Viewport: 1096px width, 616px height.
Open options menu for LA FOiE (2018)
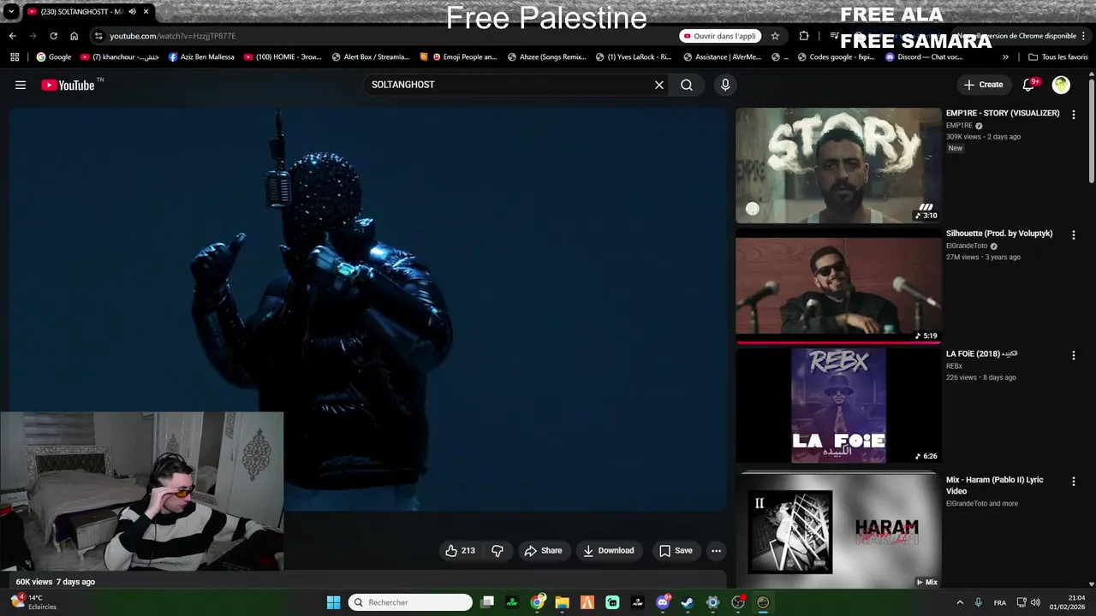pos(1074,355)
